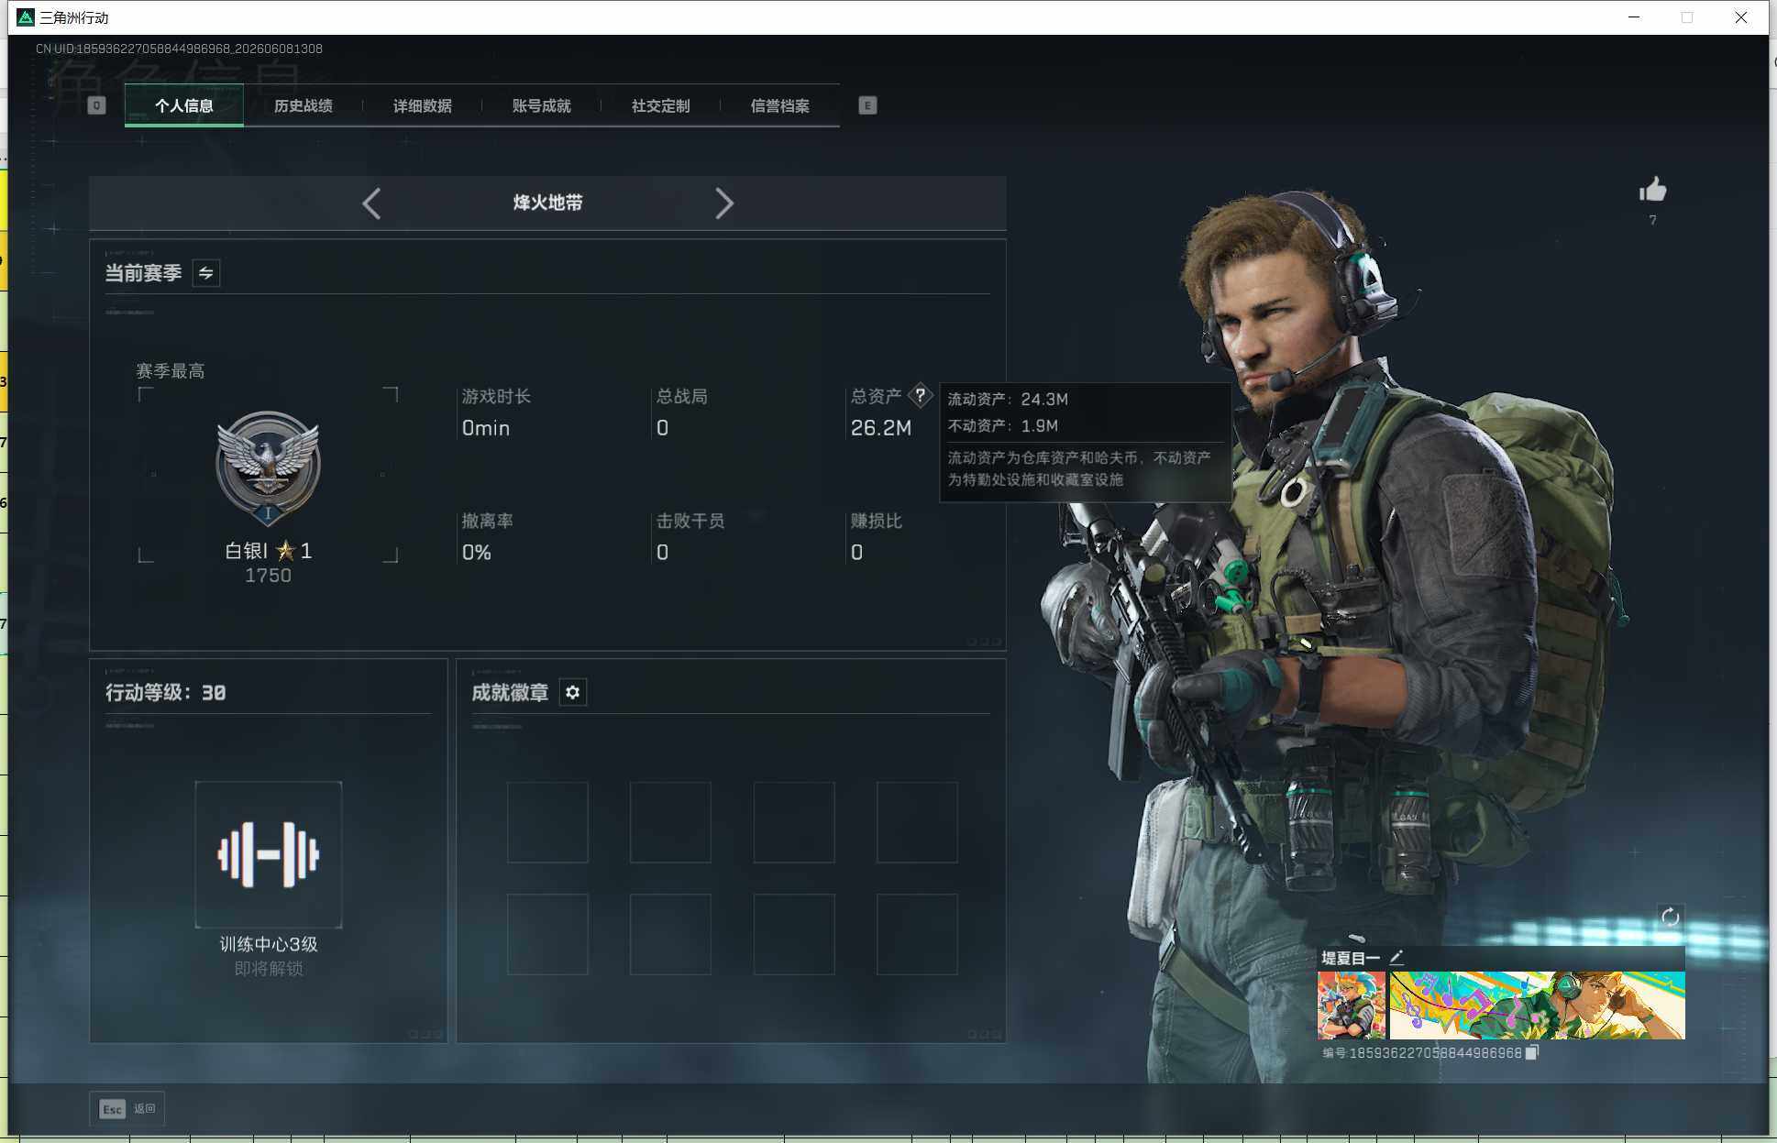The image size is (1777, 1143).
Task: Go to the 社交定制 tab
Action: point(661,105)
